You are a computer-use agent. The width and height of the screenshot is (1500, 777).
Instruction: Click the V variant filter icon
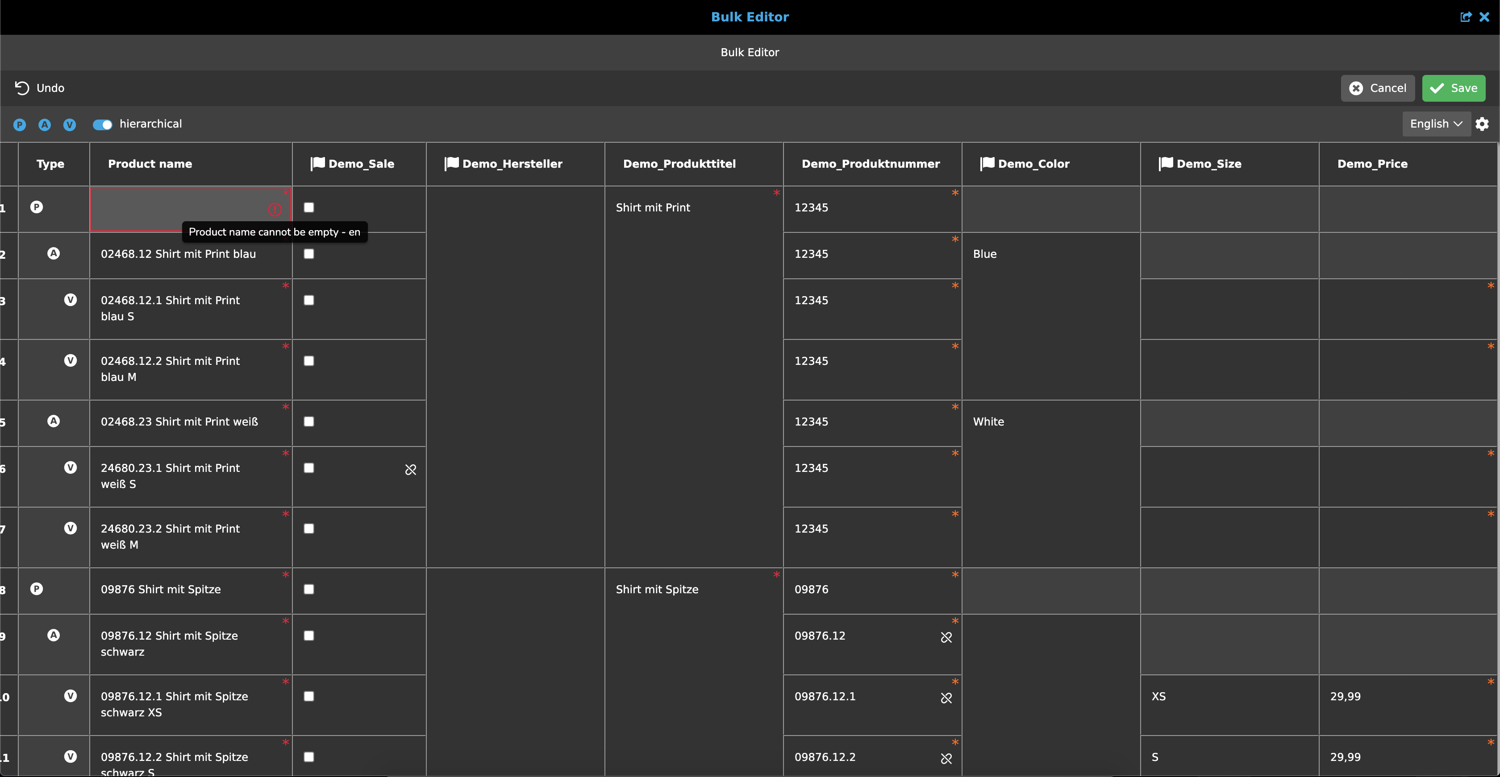pyautogui.click(x=70, y=124)
